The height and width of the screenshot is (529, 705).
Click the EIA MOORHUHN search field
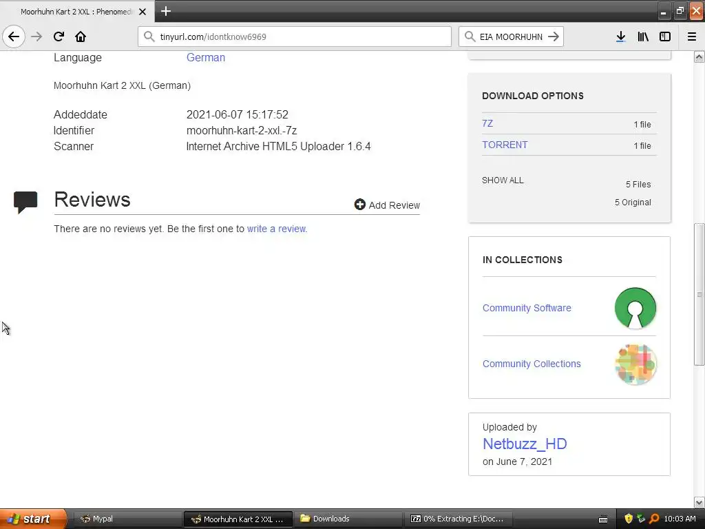click(x=512, y=37)
